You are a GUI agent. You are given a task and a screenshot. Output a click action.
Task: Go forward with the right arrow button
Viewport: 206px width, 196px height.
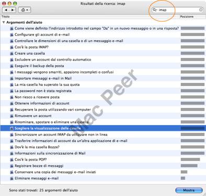click(13, 10)
